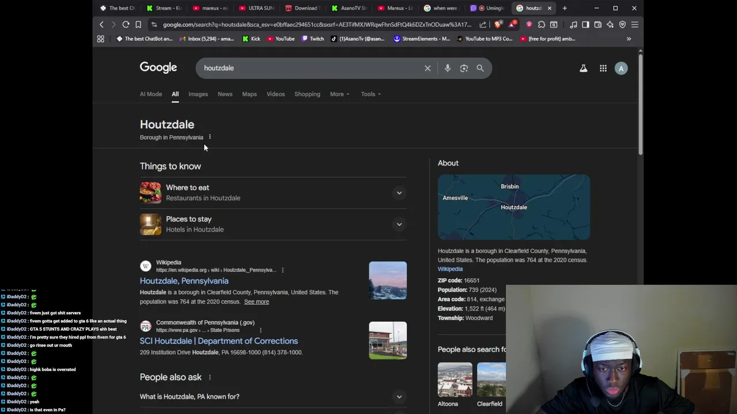Switch to the Download browser tab
Viewport: 737px width, 414px height.
point(302,8)
